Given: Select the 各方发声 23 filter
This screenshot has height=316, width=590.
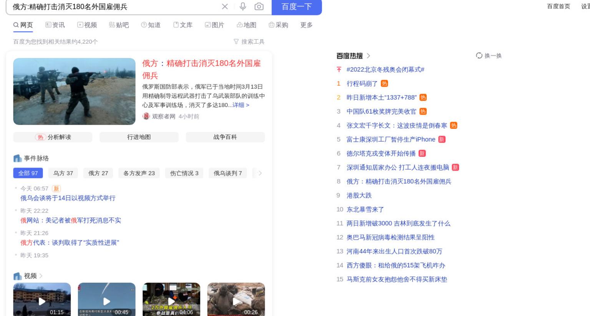Looking at the screenshot, I should coord(139,173).
